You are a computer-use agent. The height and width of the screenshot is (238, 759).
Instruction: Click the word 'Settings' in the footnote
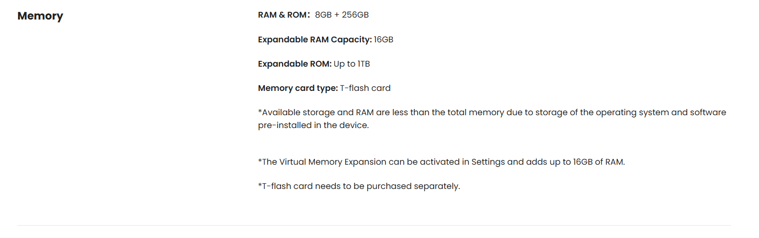pyautogui.click(x=488, y=162)
